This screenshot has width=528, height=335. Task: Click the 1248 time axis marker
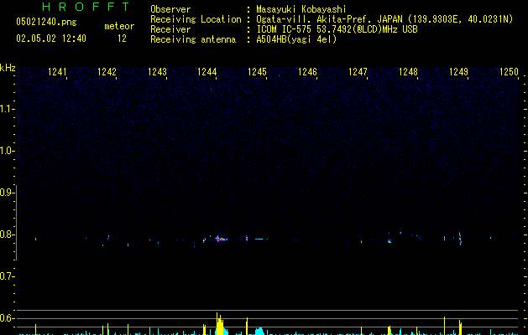click(x=408, y=72)
